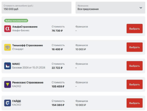Open the АльфаСтрахование company name
This screenshot has width=147, height=111.
click(25, 27)
